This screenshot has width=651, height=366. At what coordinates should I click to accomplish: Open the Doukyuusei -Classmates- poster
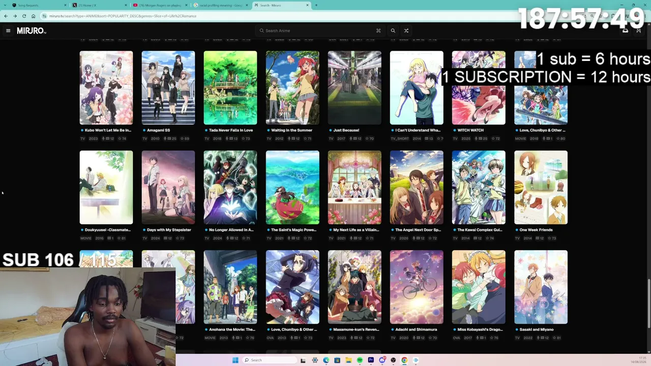pyautogui.click(x=106, y=187)
